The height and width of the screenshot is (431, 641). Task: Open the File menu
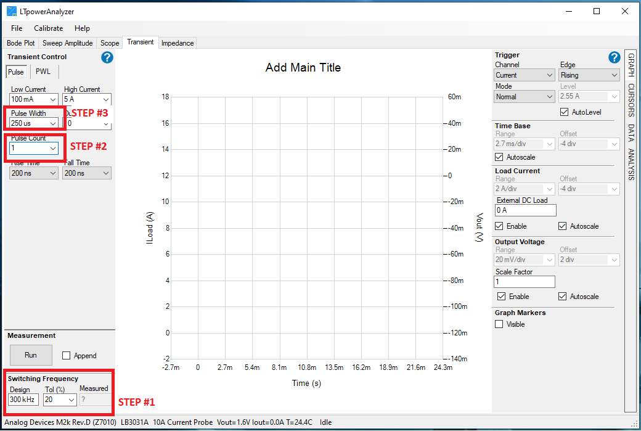coord(16,28)
